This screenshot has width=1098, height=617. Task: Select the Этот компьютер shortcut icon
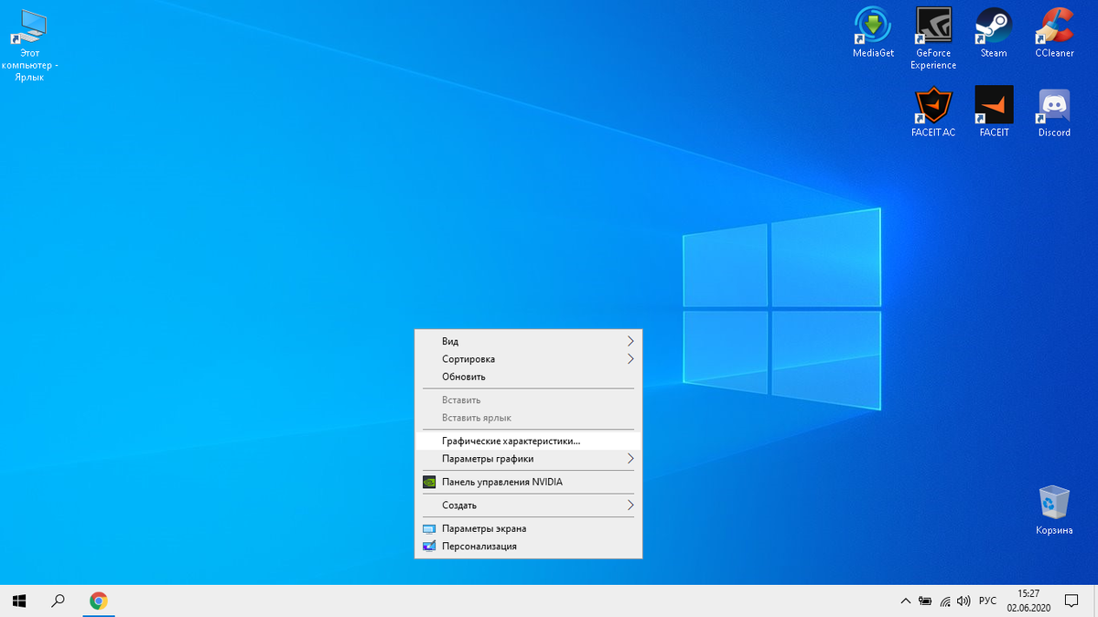point(29,45)
